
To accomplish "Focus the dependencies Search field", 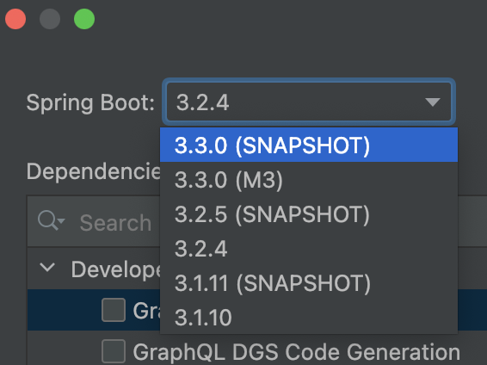I will [94, 222].
